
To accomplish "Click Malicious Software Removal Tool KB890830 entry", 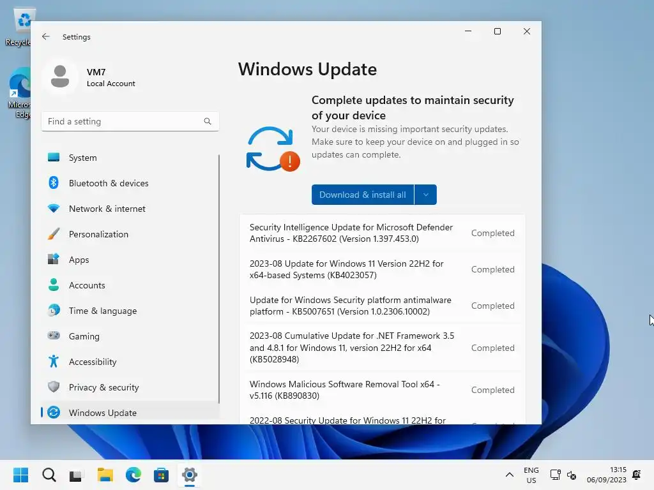I will coord(382,390).
